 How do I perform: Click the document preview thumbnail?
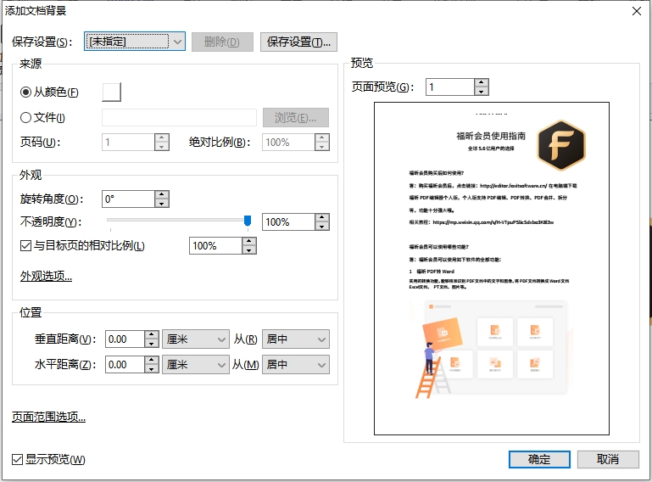point(492,268)
